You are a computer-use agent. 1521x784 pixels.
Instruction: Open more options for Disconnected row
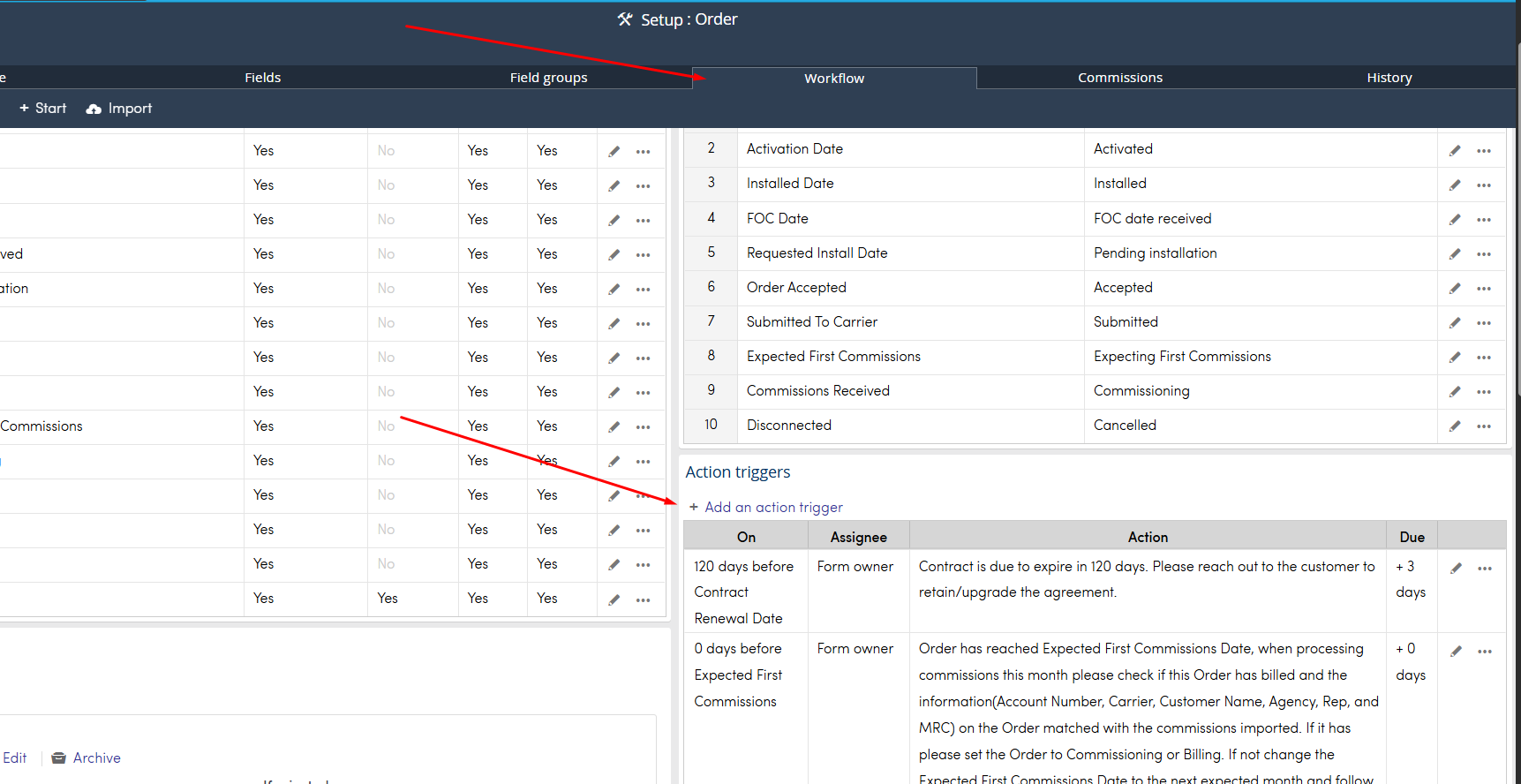point(1484,426)
